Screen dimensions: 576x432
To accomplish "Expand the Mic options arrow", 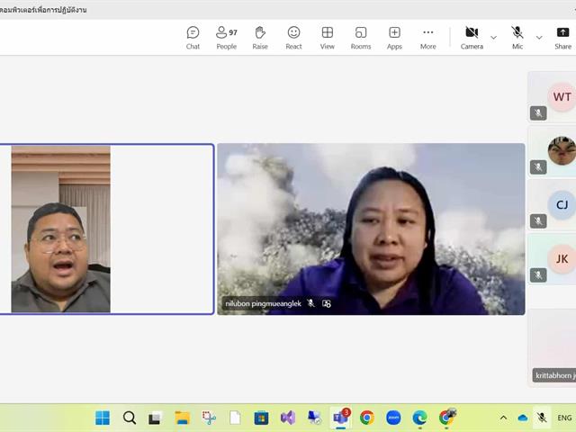I will pos(539,37).
